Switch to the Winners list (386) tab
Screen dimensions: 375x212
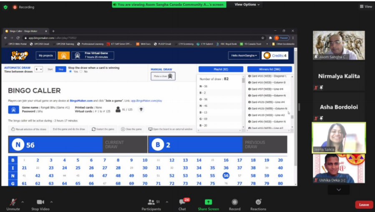pyautogui.click(x=269, y=69)
